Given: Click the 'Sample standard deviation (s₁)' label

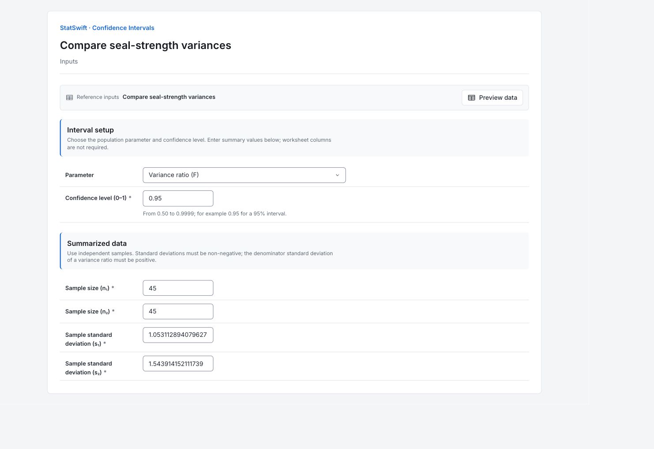Looking at the screenshot, I should point(89,339).
